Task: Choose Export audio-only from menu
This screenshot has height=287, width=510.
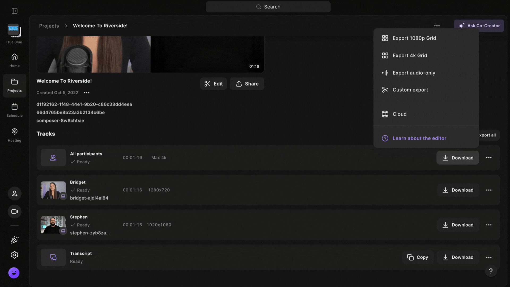Action: click(414, 73)
